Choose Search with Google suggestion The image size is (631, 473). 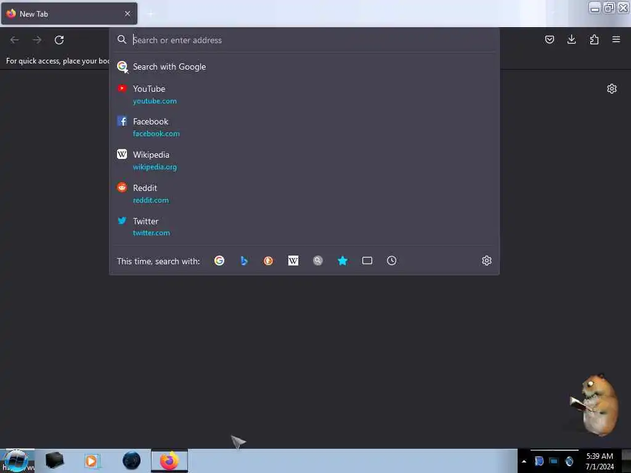click(x=304, y=67)
